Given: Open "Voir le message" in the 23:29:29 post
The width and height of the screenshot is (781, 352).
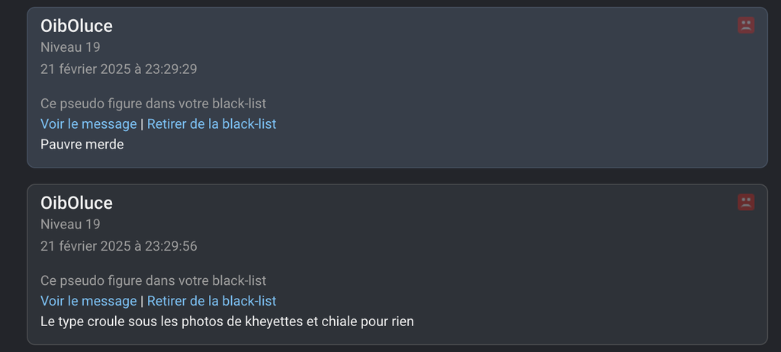Looking at the screenshot, I should pos(88,123).
